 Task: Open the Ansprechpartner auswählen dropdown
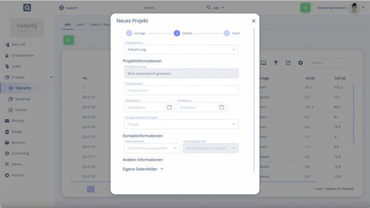(x=211, y=148)
